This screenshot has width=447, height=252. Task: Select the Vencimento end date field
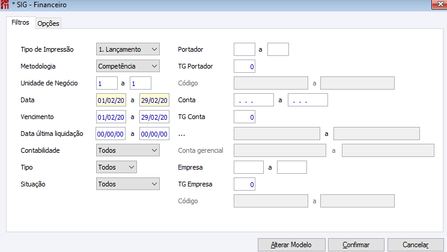coord(154,117)
